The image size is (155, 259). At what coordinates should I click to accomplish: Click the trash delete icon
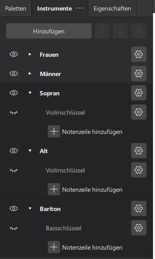tap(139, 31)
